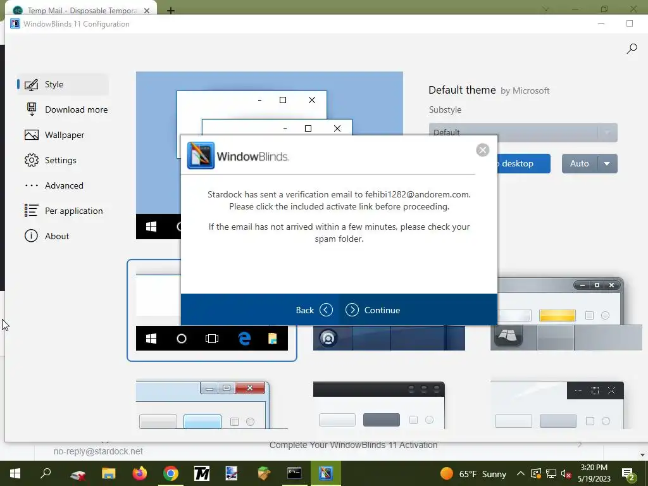Open the Download more section
Viewport: 648px width, 486px height.
66,109
